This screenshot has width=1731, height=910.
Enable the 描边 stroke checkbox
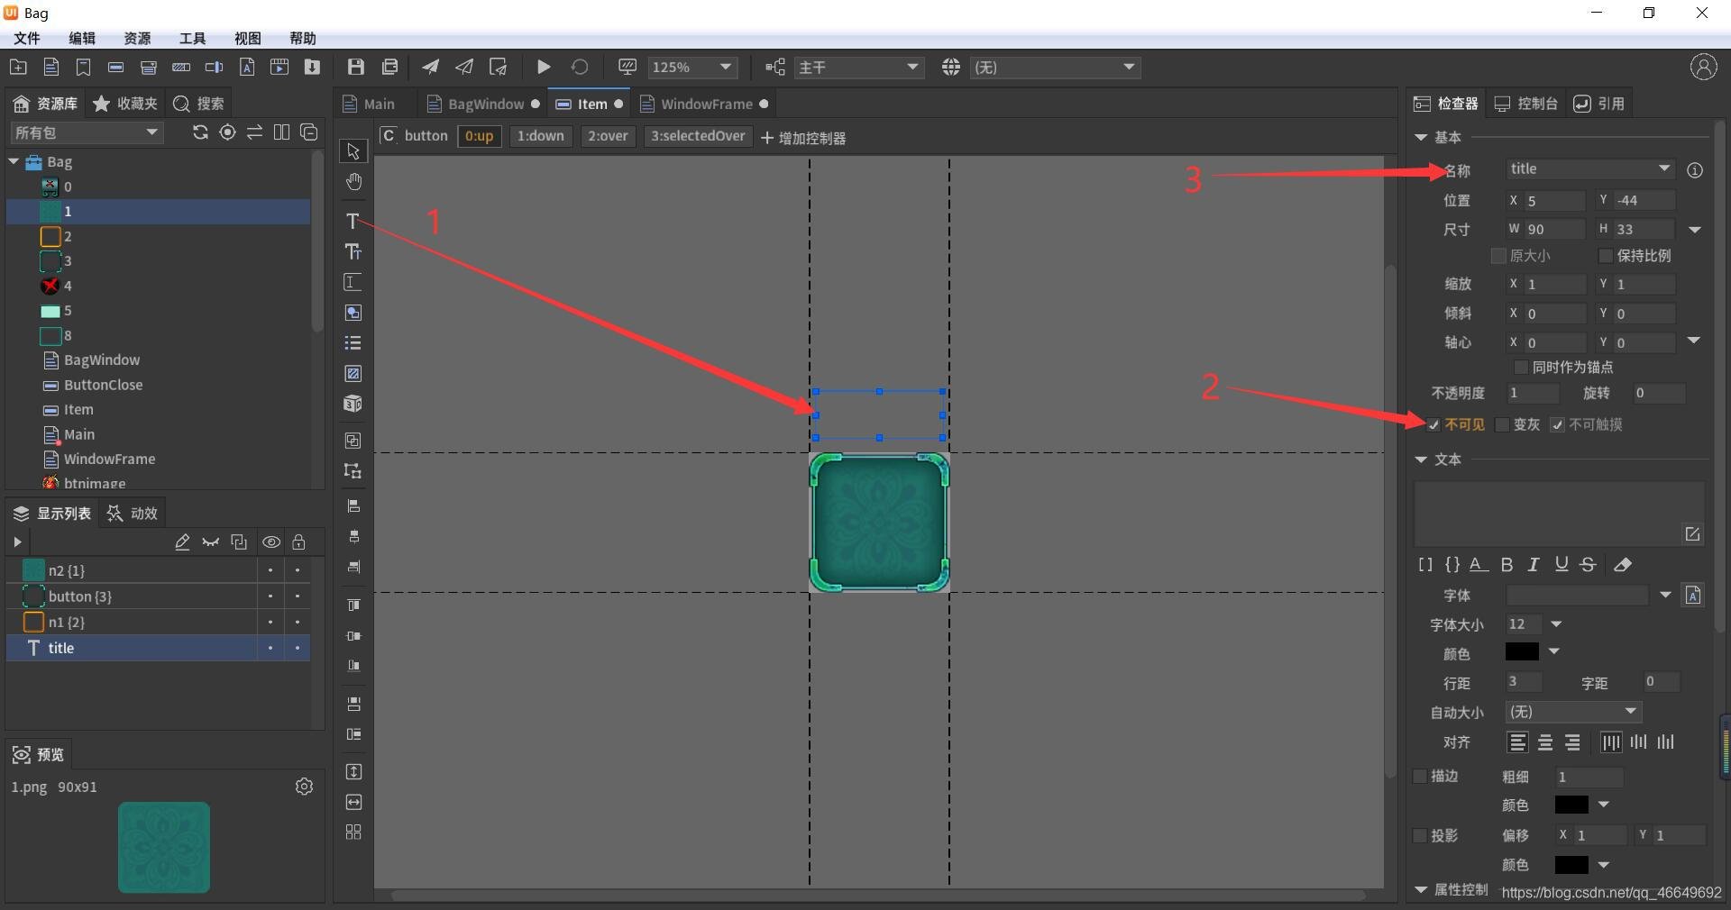pyautogui.click(x=1420, y=776)
